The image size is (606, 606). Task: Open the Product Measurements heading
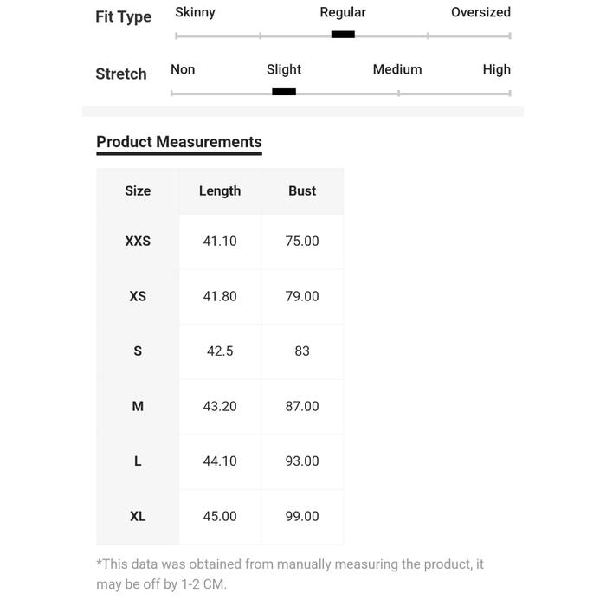[179, 142]
